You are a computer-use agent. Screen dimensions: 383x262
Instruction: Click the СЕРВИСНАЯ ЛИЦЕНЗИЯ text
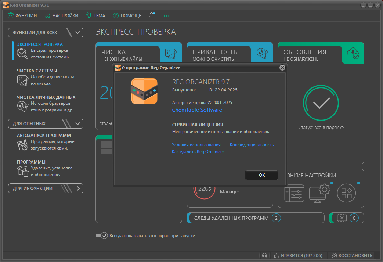point(198,125)
